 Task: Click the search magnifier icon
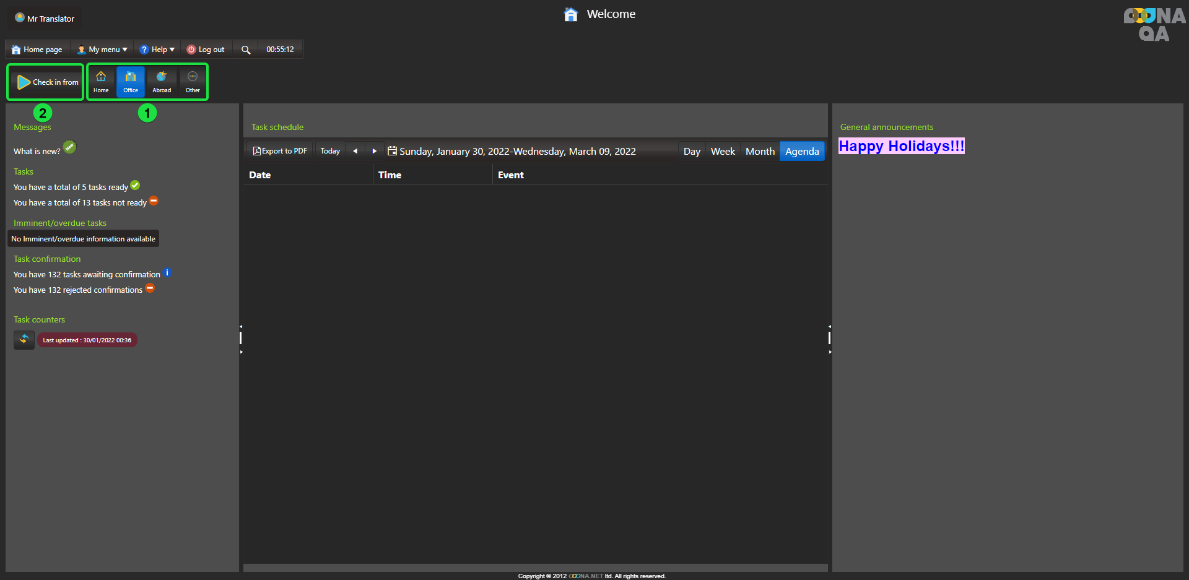pyautogui.click(x=246, y=50)
